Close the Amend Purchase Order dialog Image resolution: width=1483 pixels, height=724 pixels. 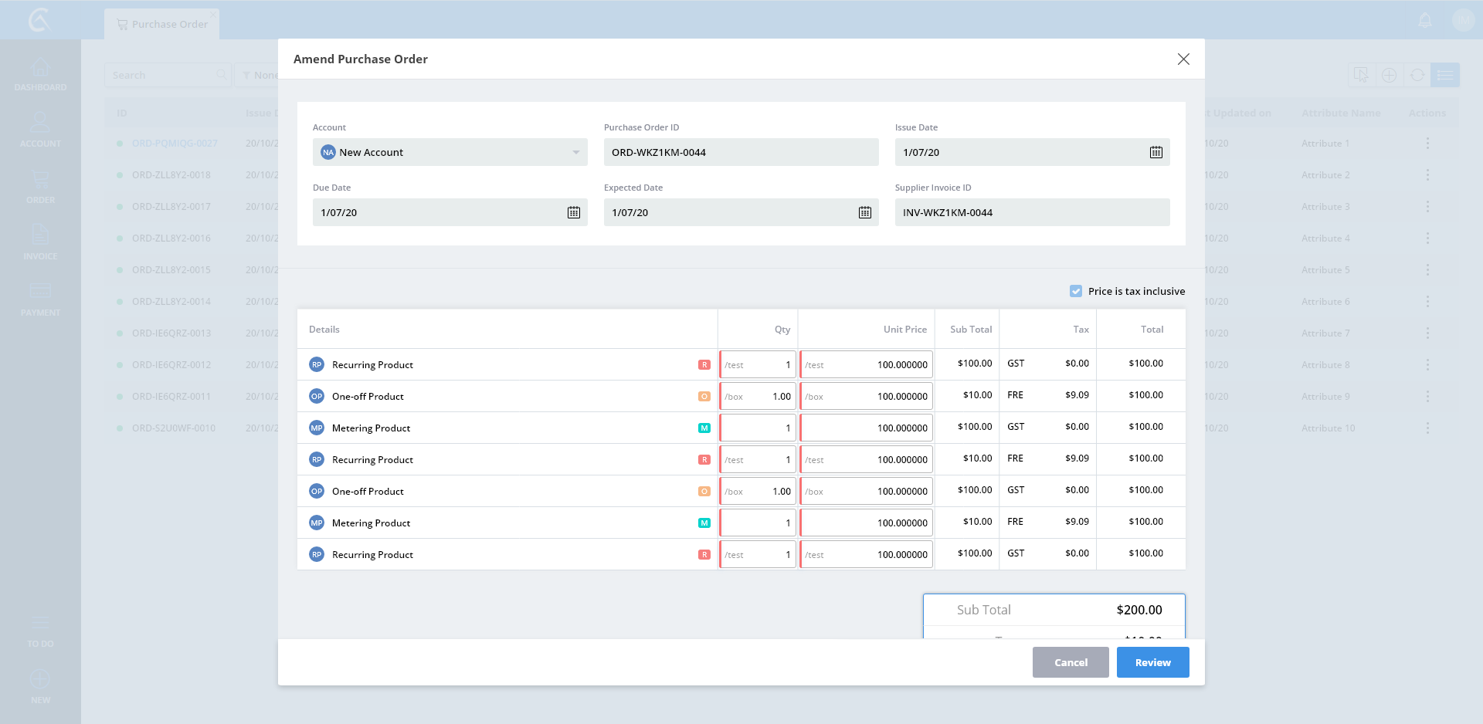[1183, 59]
